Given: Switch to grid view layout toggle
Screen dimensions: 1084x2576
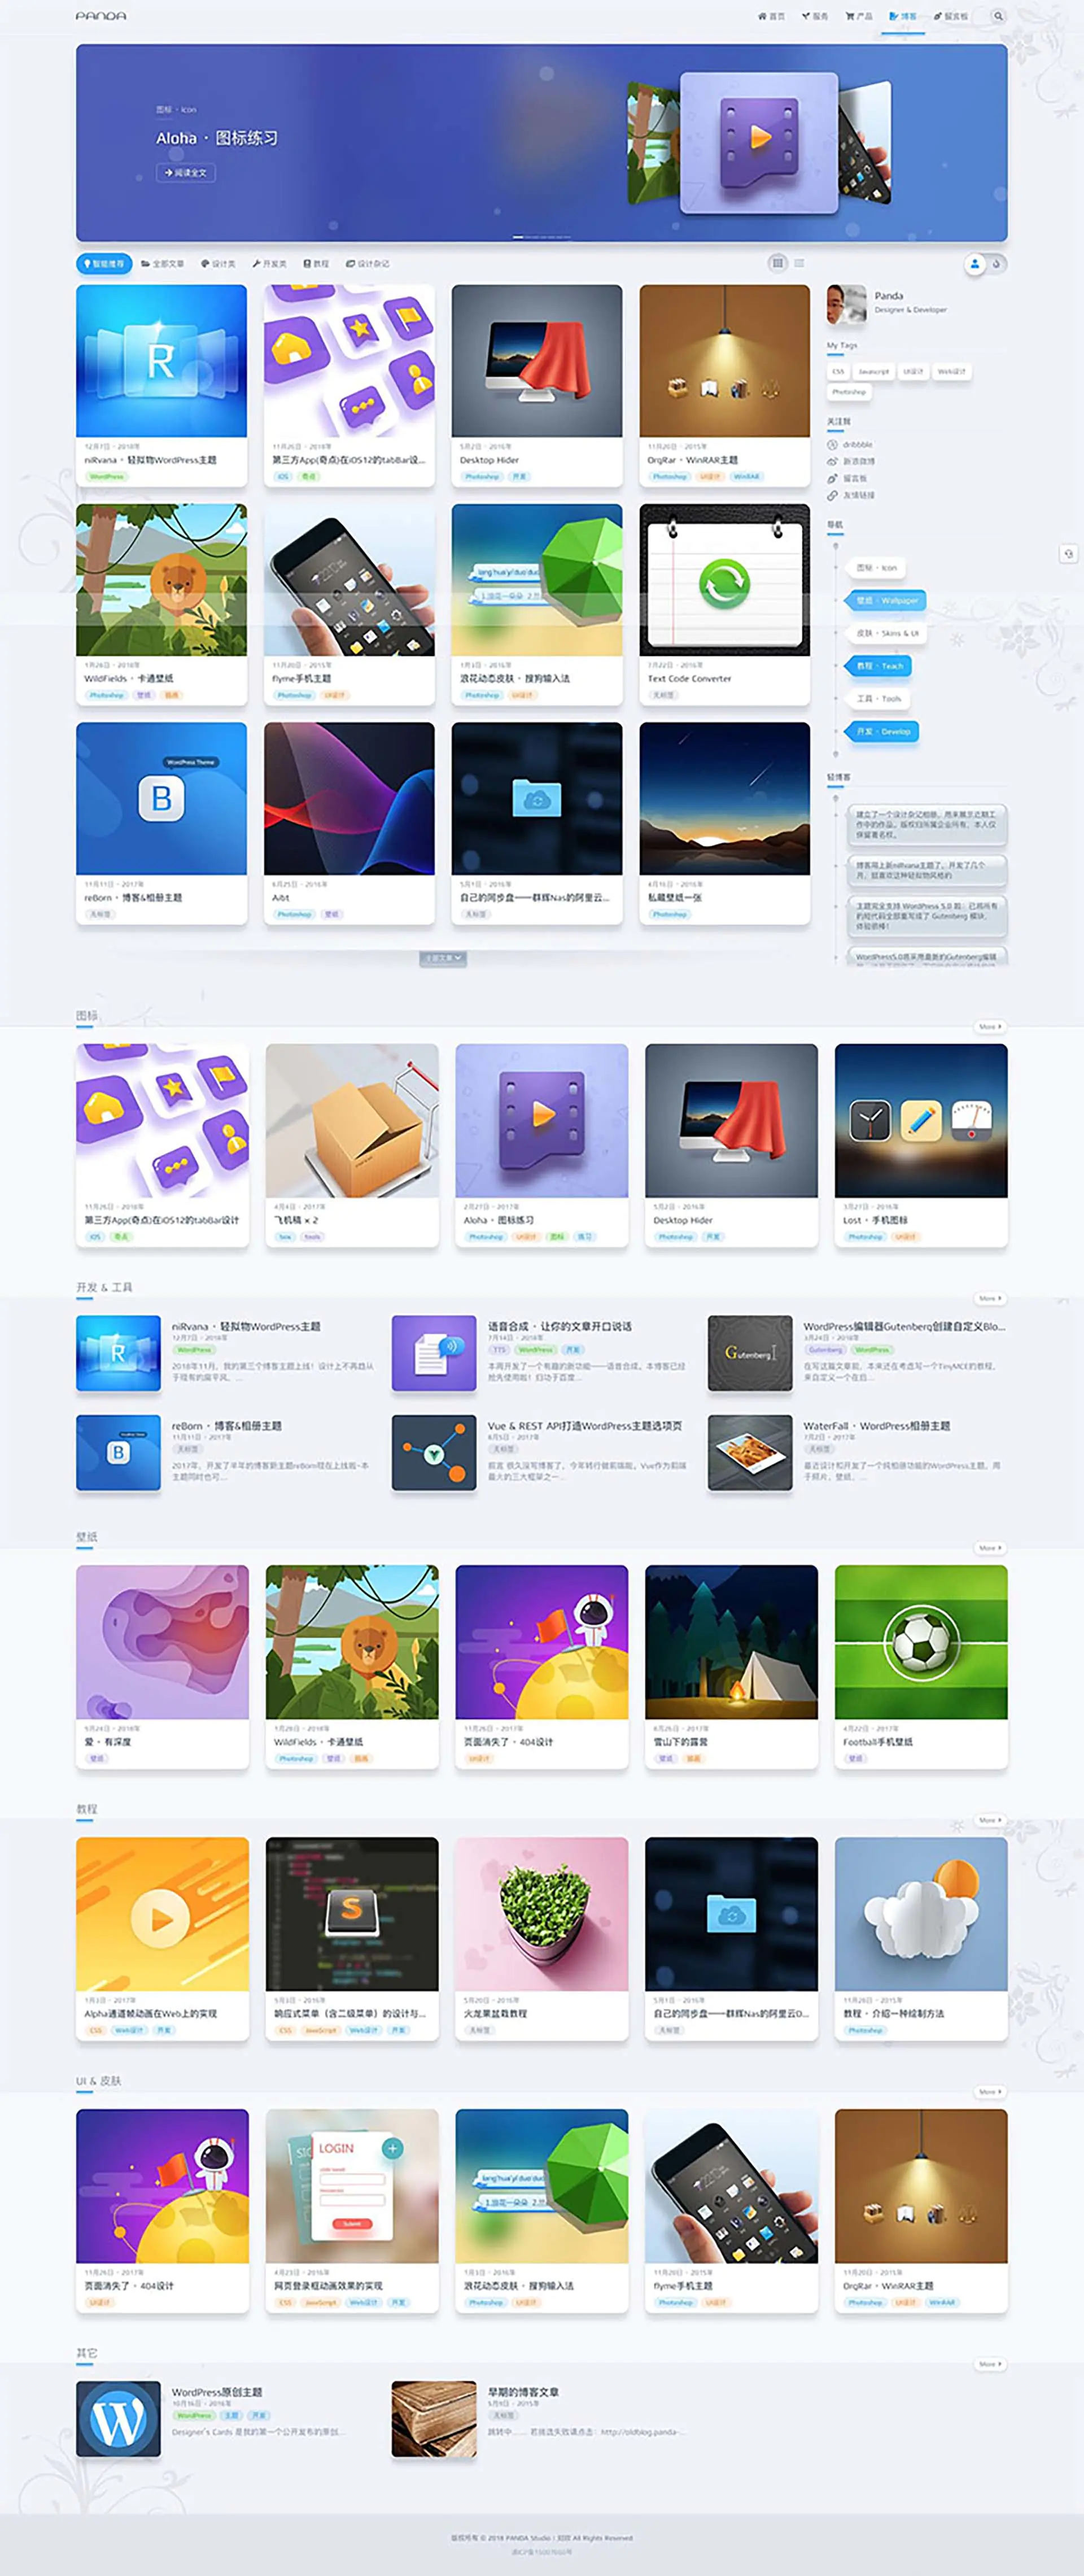Looking at the screenshot, I should point(777,263).
